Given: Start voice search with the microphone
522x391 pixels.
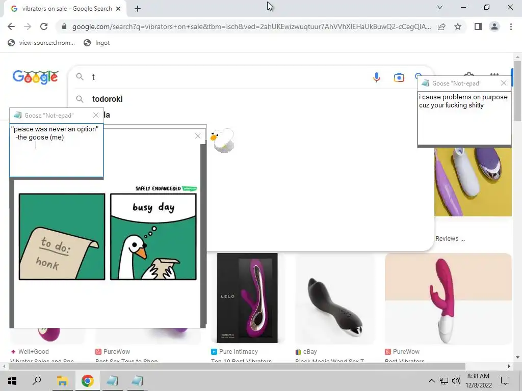Looking at the screenshot, I should [377, 77].
